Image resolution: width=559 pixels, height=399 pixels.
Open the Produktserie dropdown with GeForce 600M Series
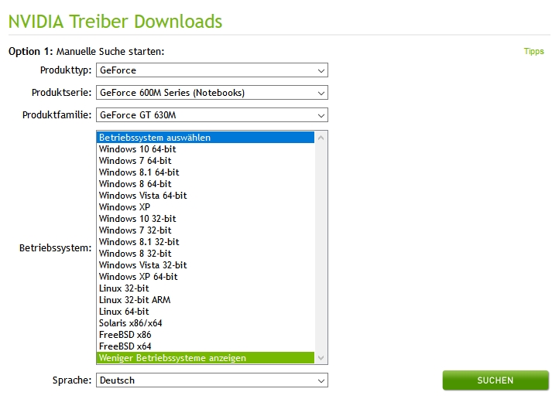(x=212, y=93)
